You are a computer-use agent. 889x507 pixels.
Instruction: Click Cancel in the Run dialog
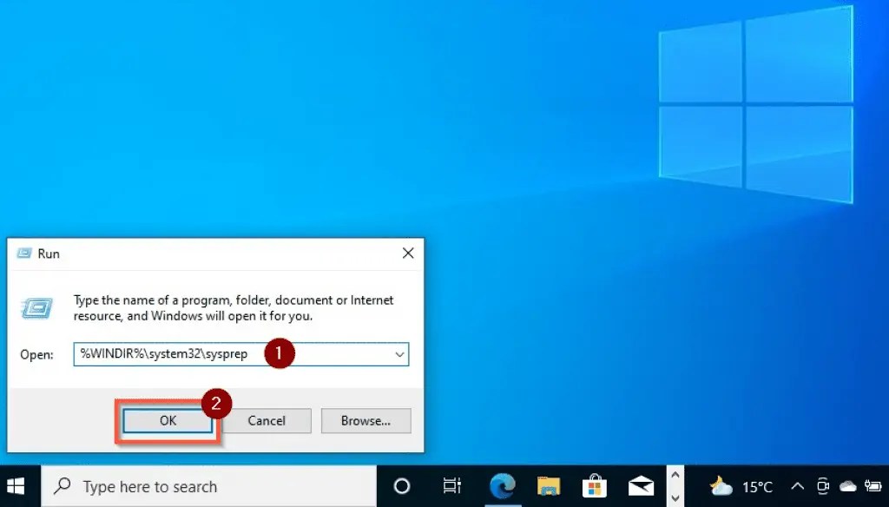pyautogui.click(x=267, y=421)
